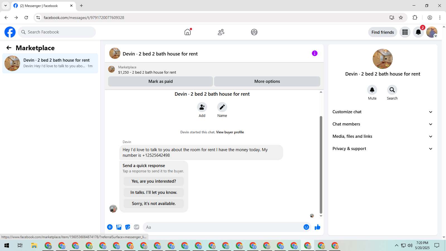Viewport: 446px width, 251px height.
Task: Choose a sticker in the composer
Action: click(x=128, y=227)
